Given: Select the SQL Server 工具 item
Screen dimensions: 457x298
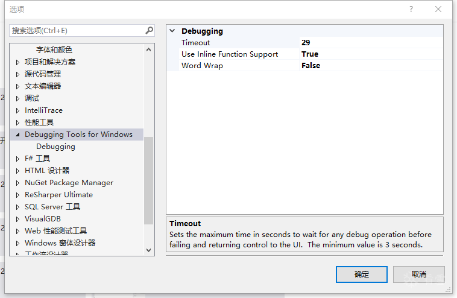Looking at the screenshot, I should [x=52, y=207].
